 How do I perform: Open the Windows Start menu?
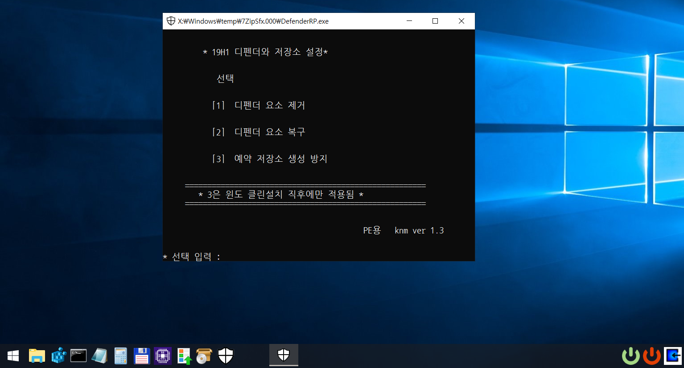(13, 356)
